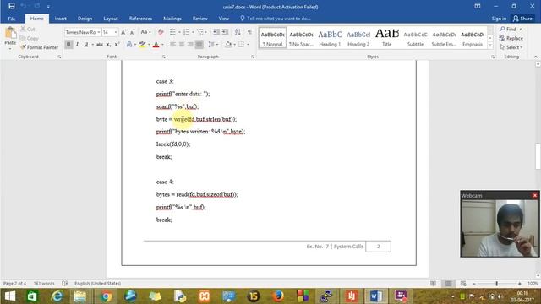This screenshot has height=304, width=541.
Task: Align text left
Action: tap(172, 45)
